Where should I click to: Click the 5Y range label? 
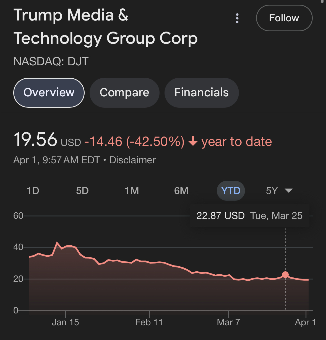click(272, 191)
